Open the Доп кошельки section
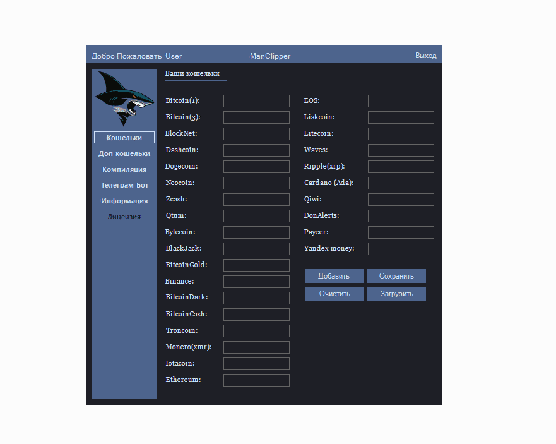This screenshot has width=556, height=444. click(124, 153)
